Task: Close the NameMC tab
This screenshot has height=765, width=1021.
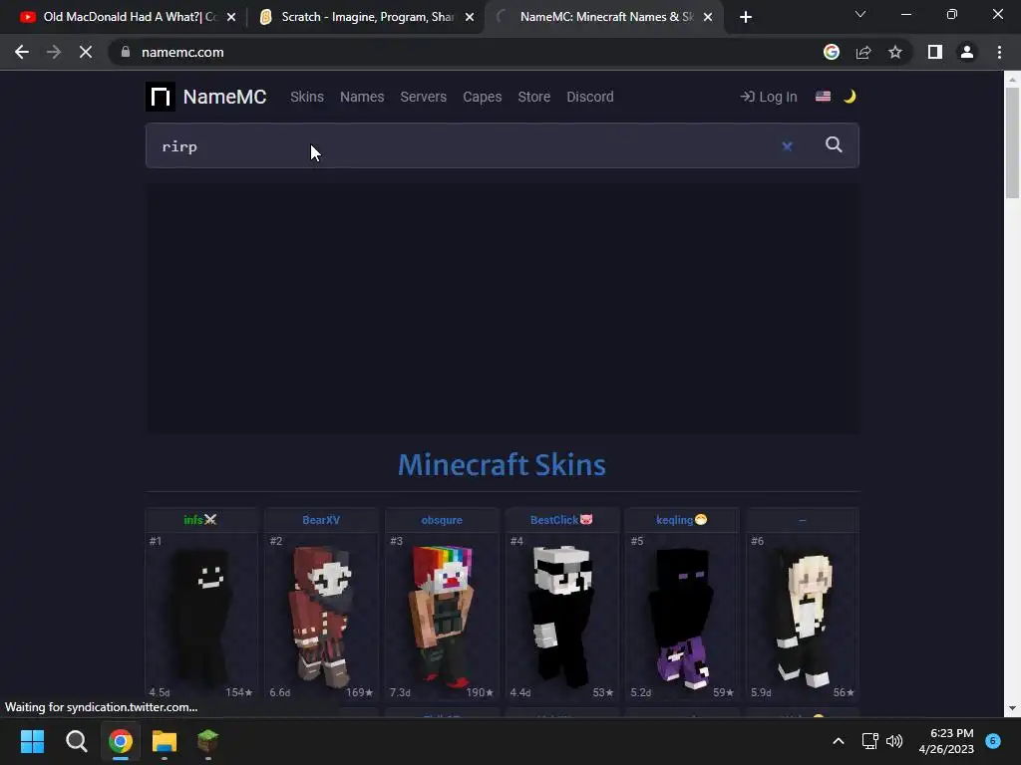Action: point(708,17)
